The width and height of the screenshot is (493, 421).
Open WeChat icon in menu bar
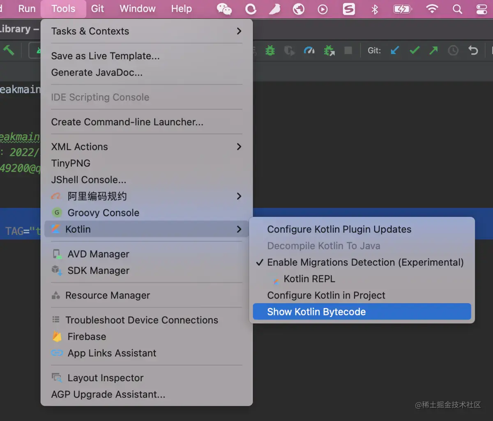pyautogui.click(x=224, y=9)
